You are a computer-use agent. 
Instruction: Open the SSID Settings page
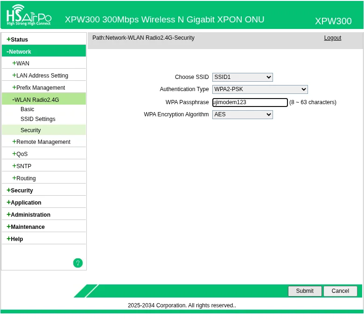(x=38, y=119)
